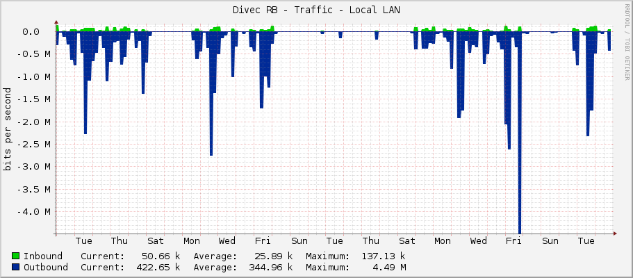The image size is (633, 278).
Task: Click the first 'Wed' x-axis label
Action: point(227,241)
